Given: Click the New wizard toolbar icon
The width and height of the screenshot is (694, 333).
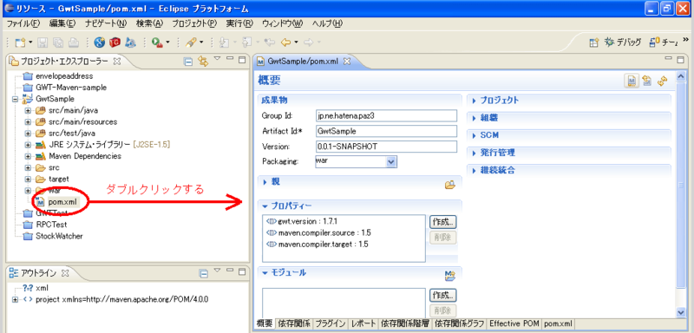Looking at the screenshot, I should [x=19, y=42].
